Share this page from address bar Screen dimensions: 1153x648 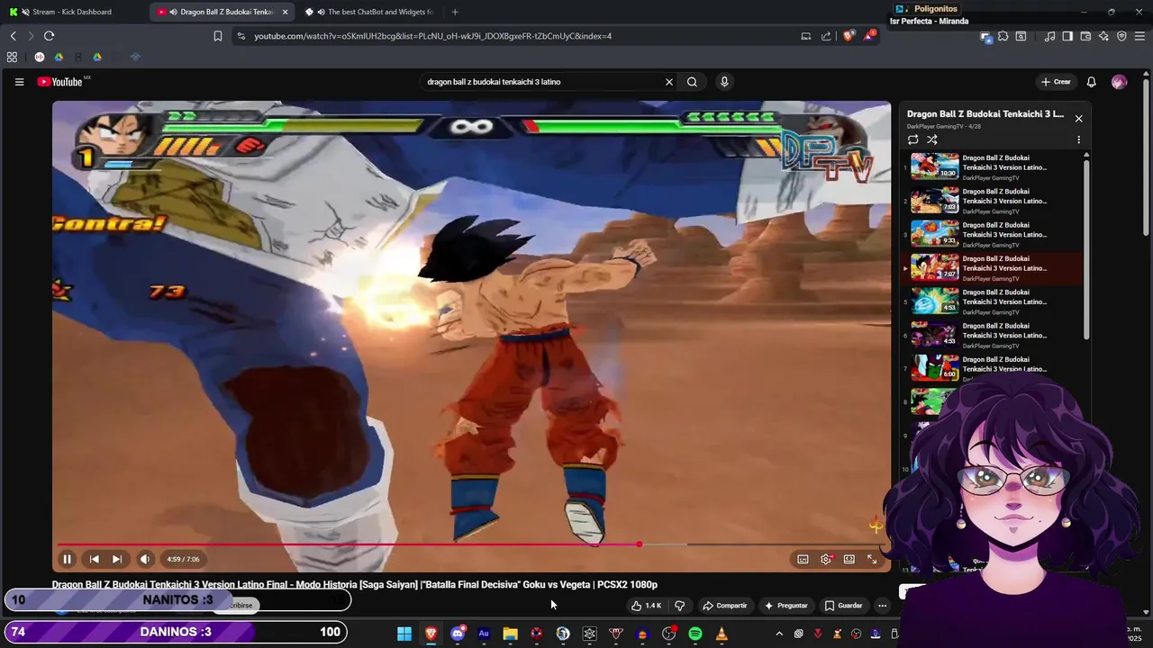click(826, 36)
